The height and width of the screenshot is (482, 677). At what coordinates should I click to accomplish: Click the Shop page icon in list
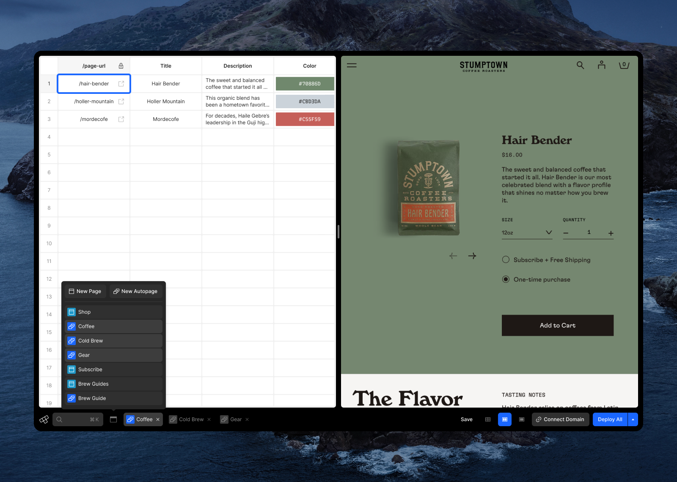click(x=72, y=312)
